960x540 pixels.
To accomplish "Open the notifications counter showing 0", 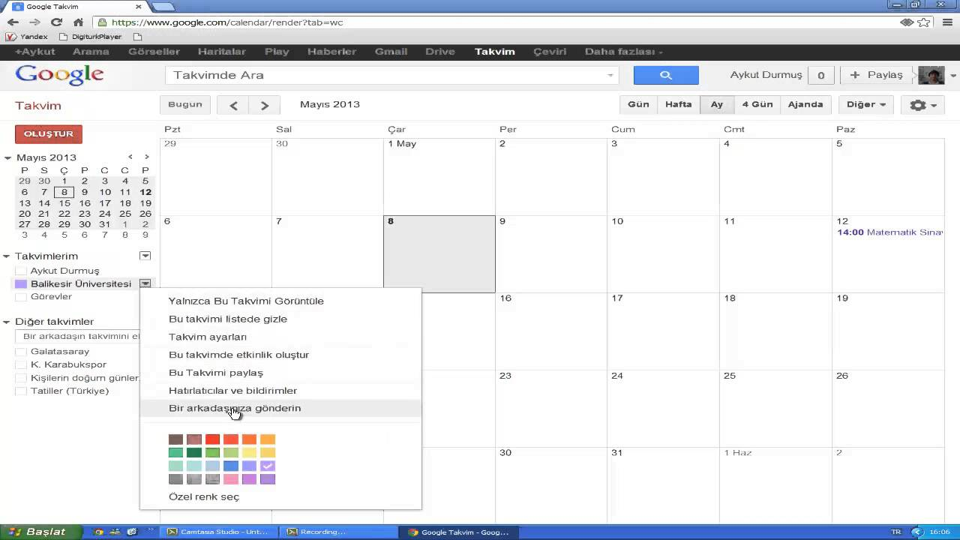I will [821, 75].
